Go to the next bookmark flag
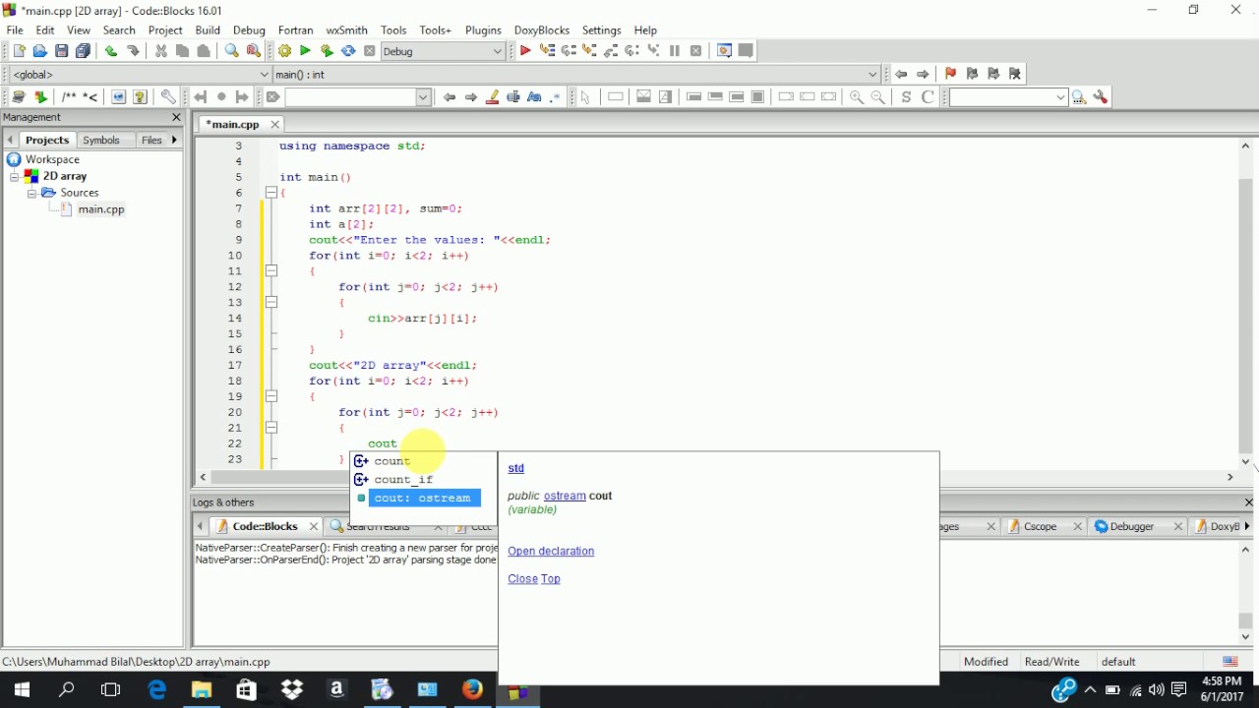Viewport: 1259px width, 708px height. (x=993, y=74)
